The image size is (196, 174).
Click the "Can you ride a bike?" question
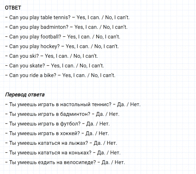[33, 75]
